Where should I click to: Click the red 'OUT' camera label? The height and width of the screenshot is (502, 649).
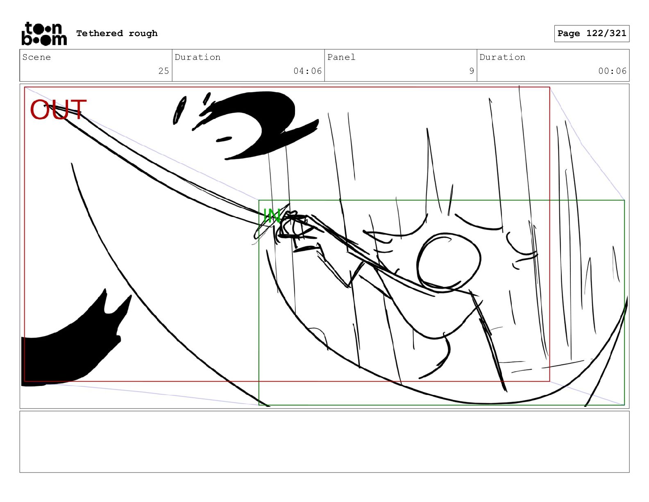pyautogui.click(x=58, y=110)
